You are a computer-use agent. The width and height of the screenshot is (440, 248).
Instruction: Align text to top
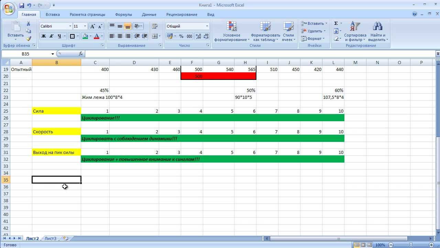tap(112, 26)
